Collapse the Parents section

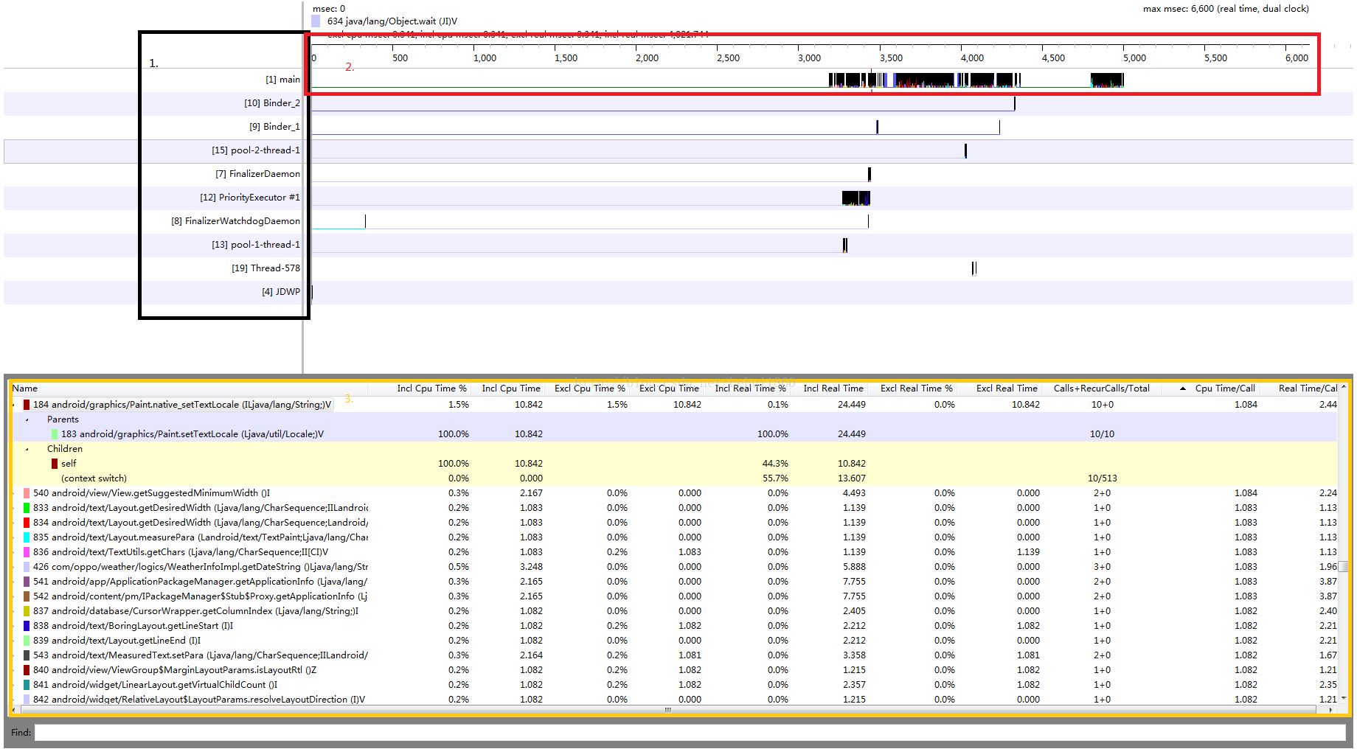[28, 419]
